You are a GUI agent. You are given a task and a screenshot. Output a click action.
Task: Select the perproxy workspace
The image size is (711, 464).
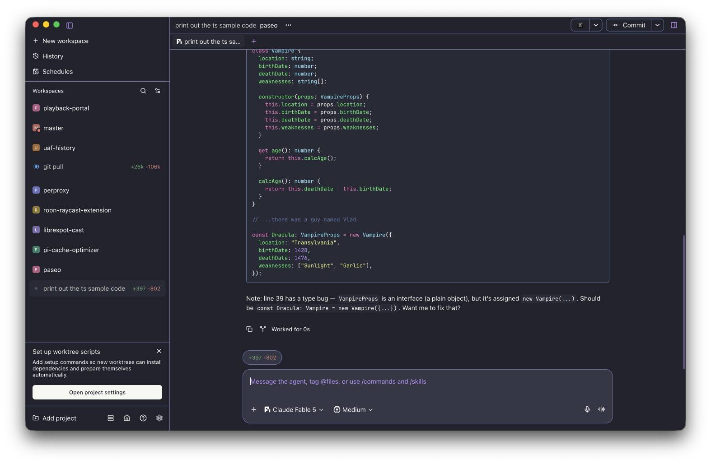97,190
